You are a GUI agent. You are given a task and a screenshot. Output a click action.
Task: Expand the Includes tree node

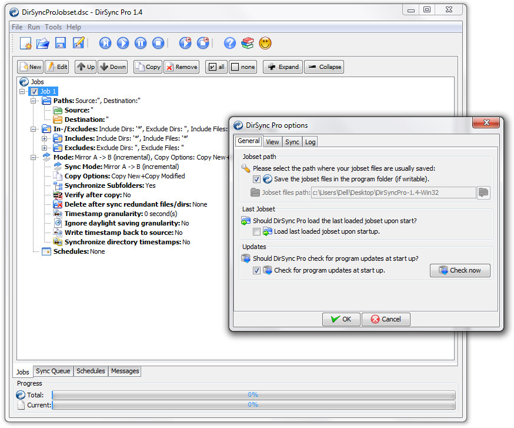coord(44,138)
